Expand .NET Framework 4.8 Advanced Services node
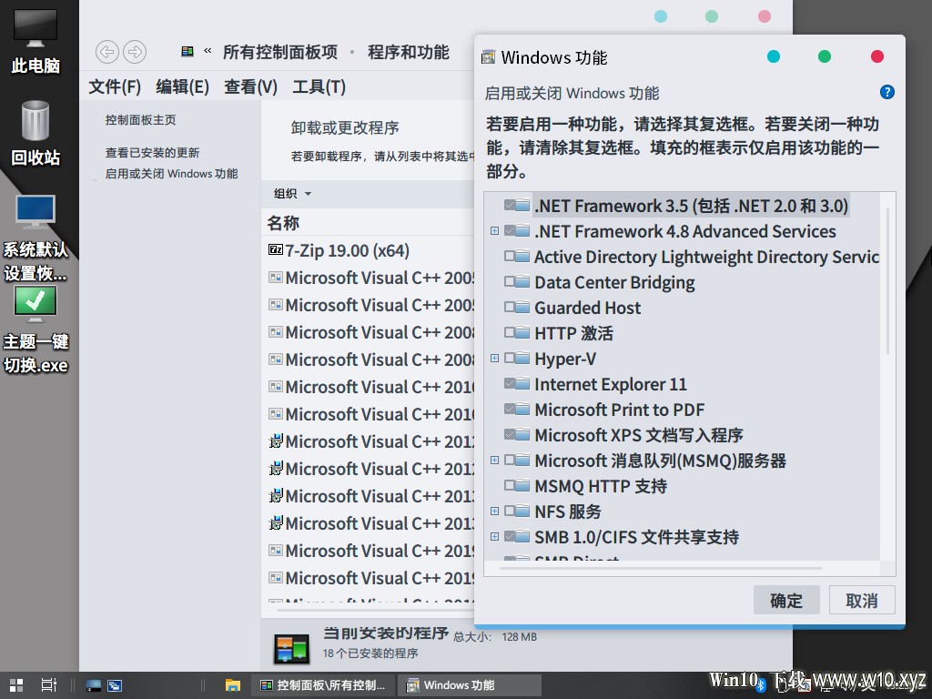The height and width of the screenshot is (699, 932). pos(494,230)
